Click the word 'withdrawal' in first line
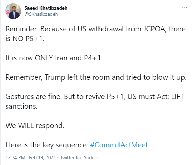The image size is (192, 165). 106,29
